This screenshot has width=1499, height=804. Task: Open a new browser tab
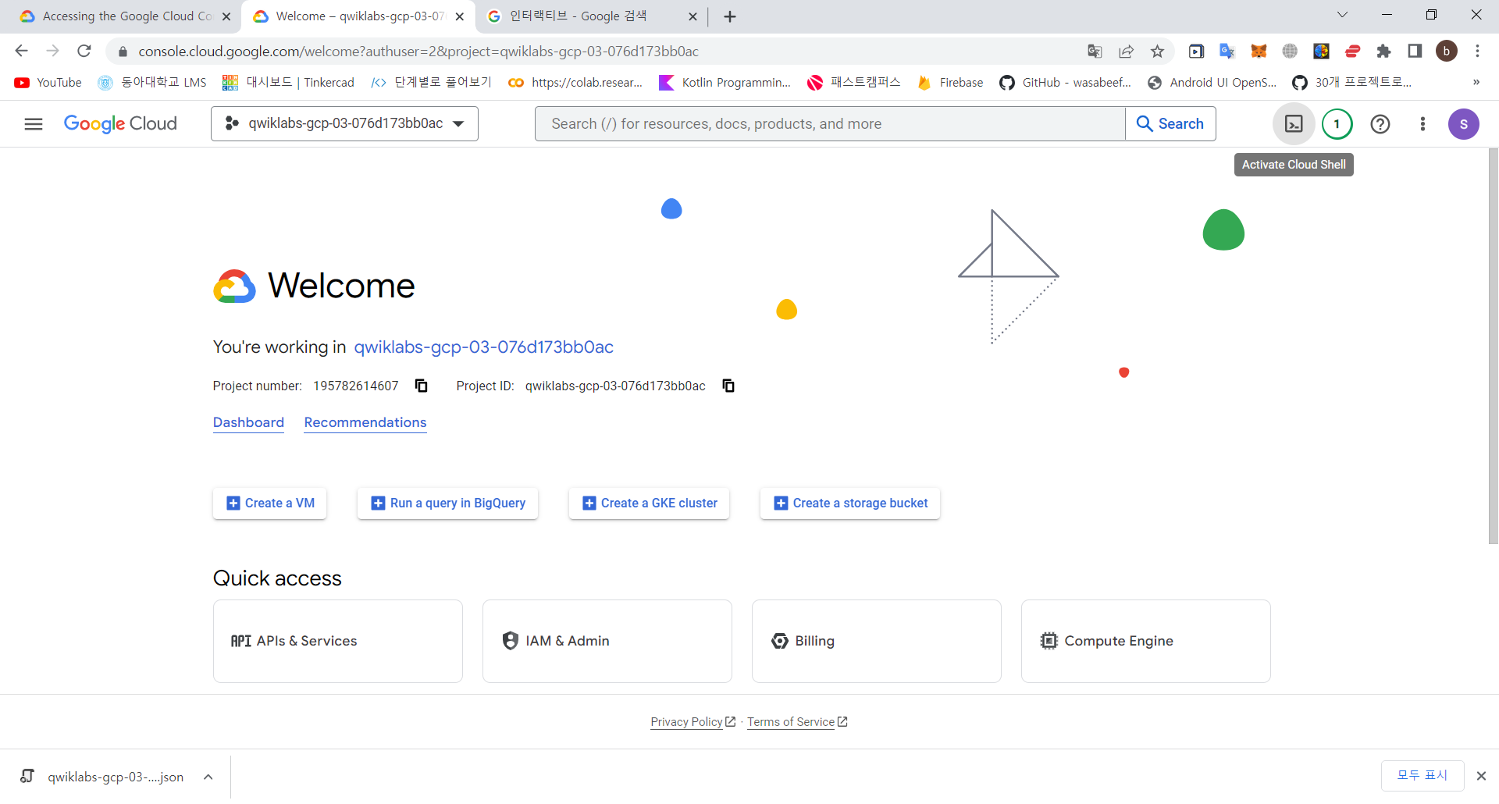pyautogui.click(x=730, y=16)
